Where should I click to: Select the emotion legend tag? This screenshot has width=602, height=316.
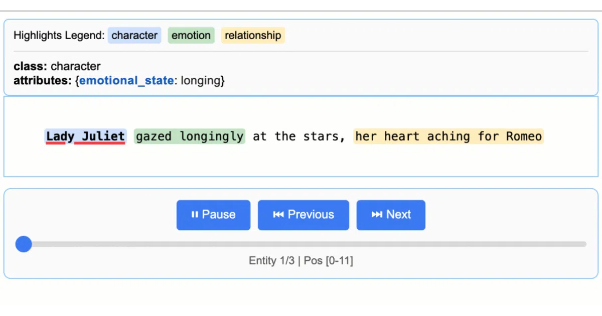(x=191, y=35)
